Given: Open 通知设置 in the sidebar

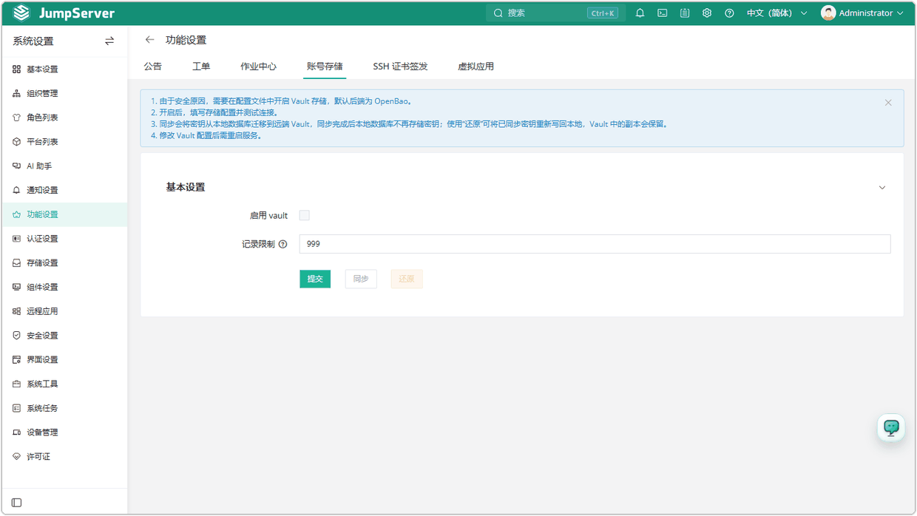Looking at the screenshot, I should tap(64, 190).
